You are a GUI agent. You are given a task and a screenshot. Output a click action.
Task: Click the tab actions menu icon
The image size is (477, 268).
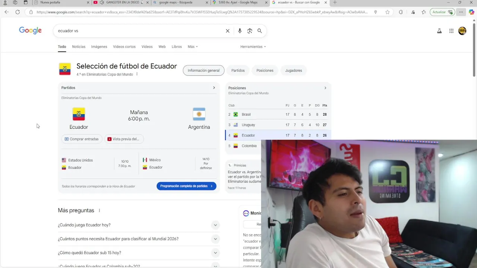coord(25,3)
